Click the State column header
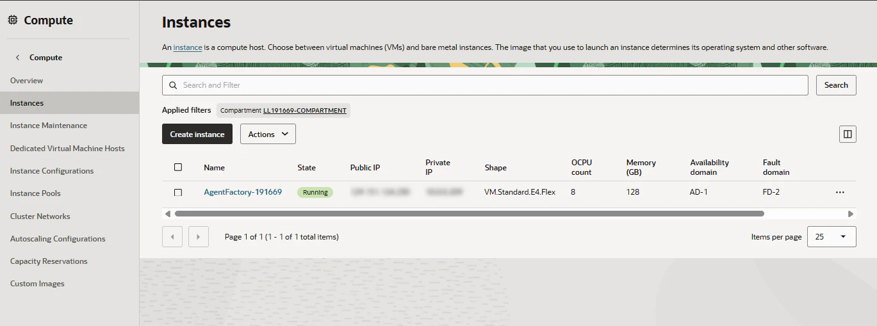This screenshot has width=877, height=326. pos(307,168)
